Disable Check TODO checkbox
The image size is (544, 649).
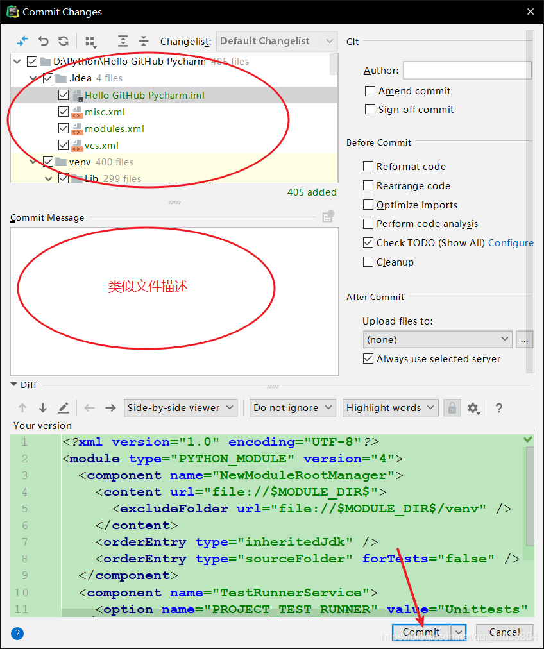pos(368,242)
